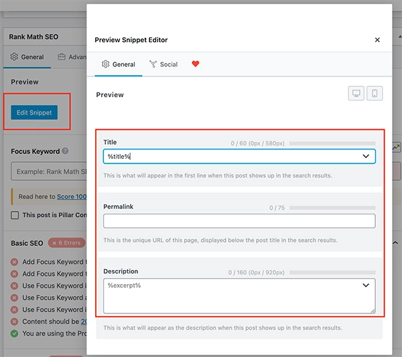Switch to the Social tab
This screenshot has width=402, height=357.
(x=163, y=64)
